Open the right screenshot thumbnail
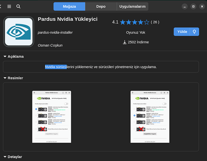 tap(150, 117)
